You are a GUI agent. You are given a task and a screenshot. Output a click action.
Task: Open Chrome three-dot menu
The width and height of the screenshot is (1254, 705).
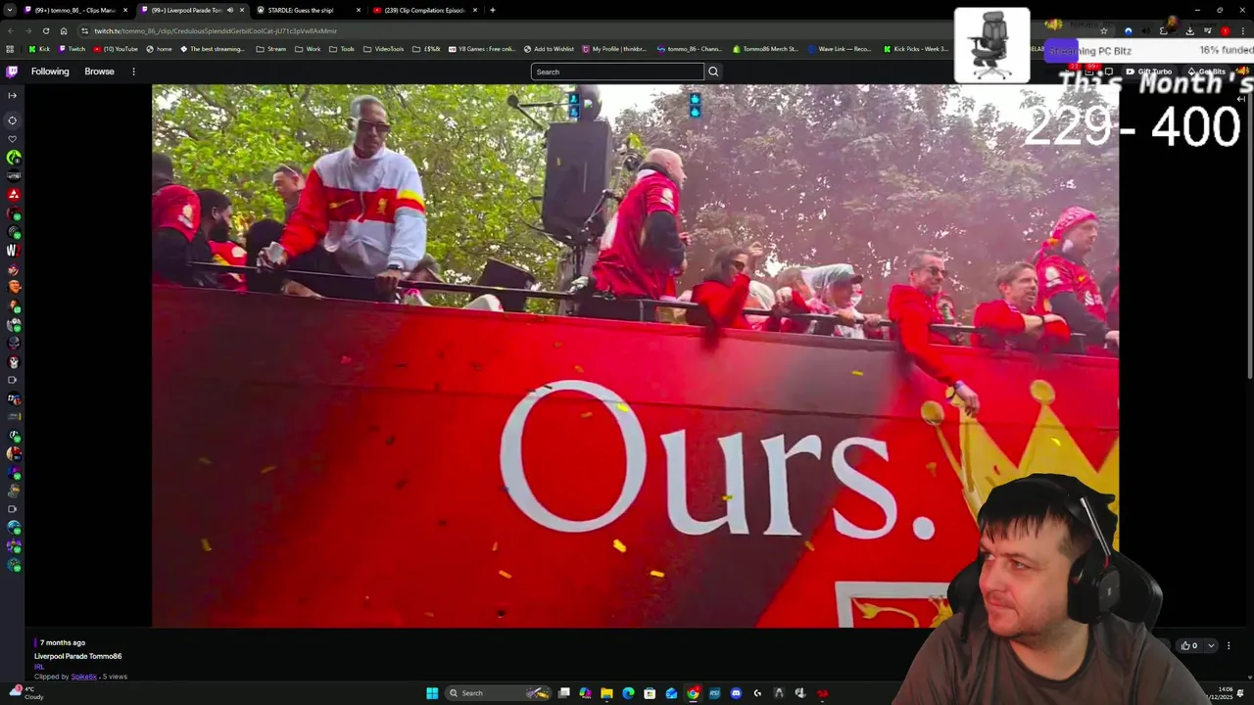[x=1243, y=30]
